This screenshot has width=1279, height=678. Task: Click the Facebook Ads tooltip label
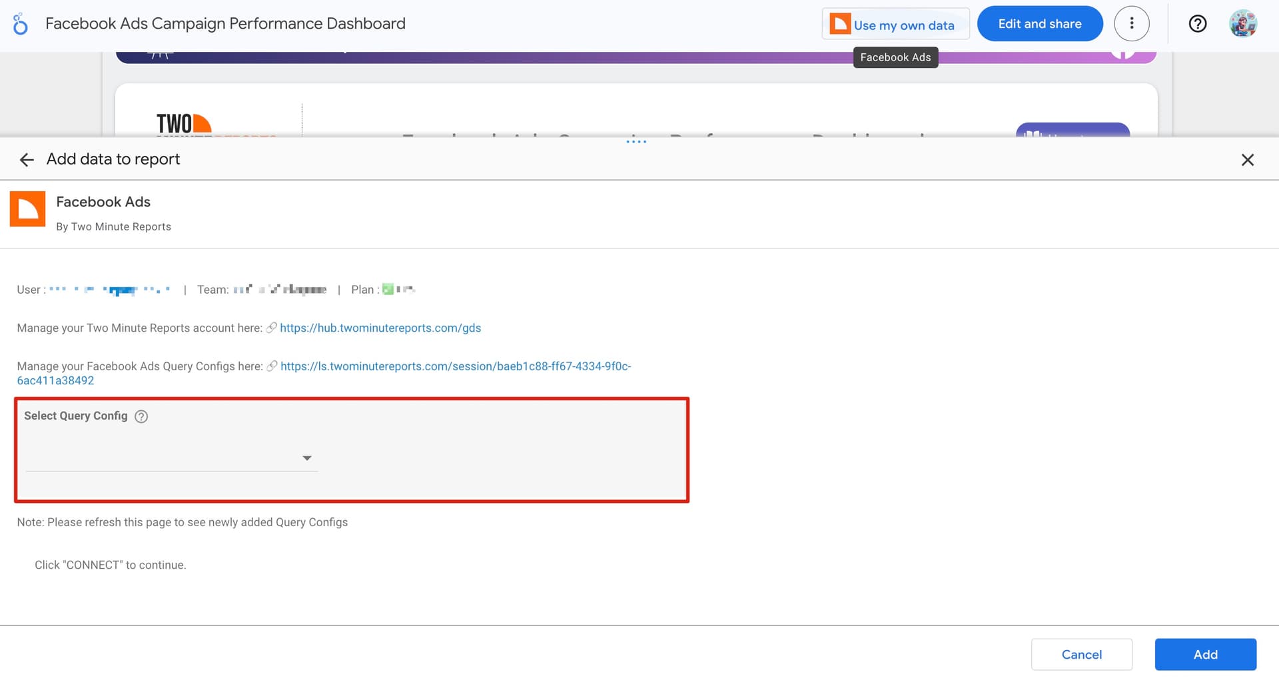895,57
